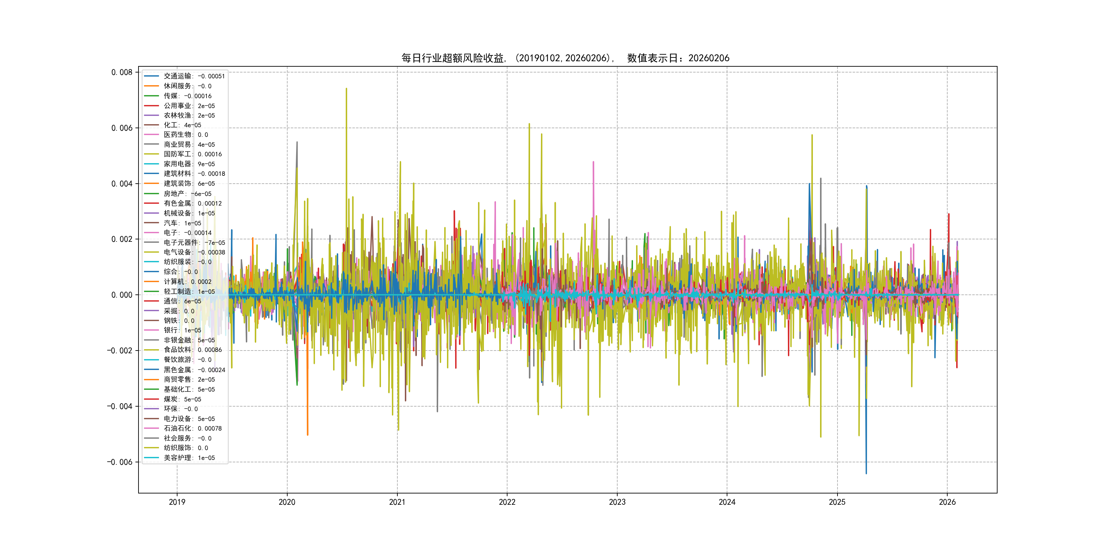Click the 0.000 y-axis tick label
Viewport: 1108px width, 554px height.
click(122, 295)
